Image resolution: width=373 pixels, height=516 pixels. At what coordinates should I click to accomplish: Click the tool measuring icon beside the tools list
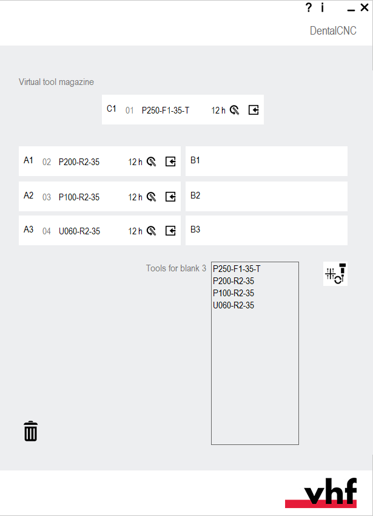pos(335,274)
